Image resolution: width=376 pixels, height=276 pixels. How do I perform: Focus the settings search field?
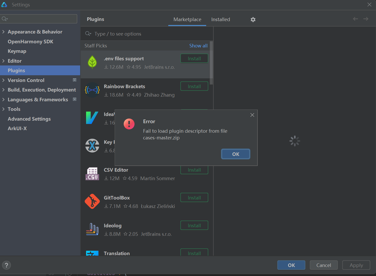pyautogui.click(x=41, y=19)
